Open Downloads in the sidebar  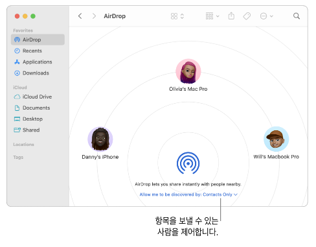click(38, 73)
